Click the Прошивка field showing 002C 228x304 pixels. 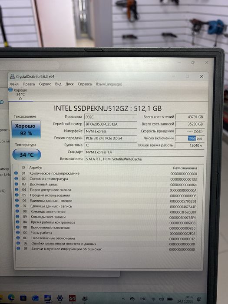[x=110, y=117]
